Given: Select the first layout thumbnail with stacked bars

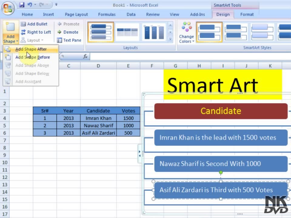Looking at the screenshot, I should [101, 32].
